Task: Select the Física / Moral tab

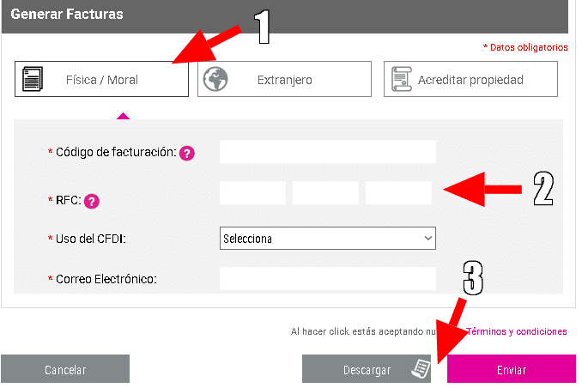Action: (x=101, y=79)
